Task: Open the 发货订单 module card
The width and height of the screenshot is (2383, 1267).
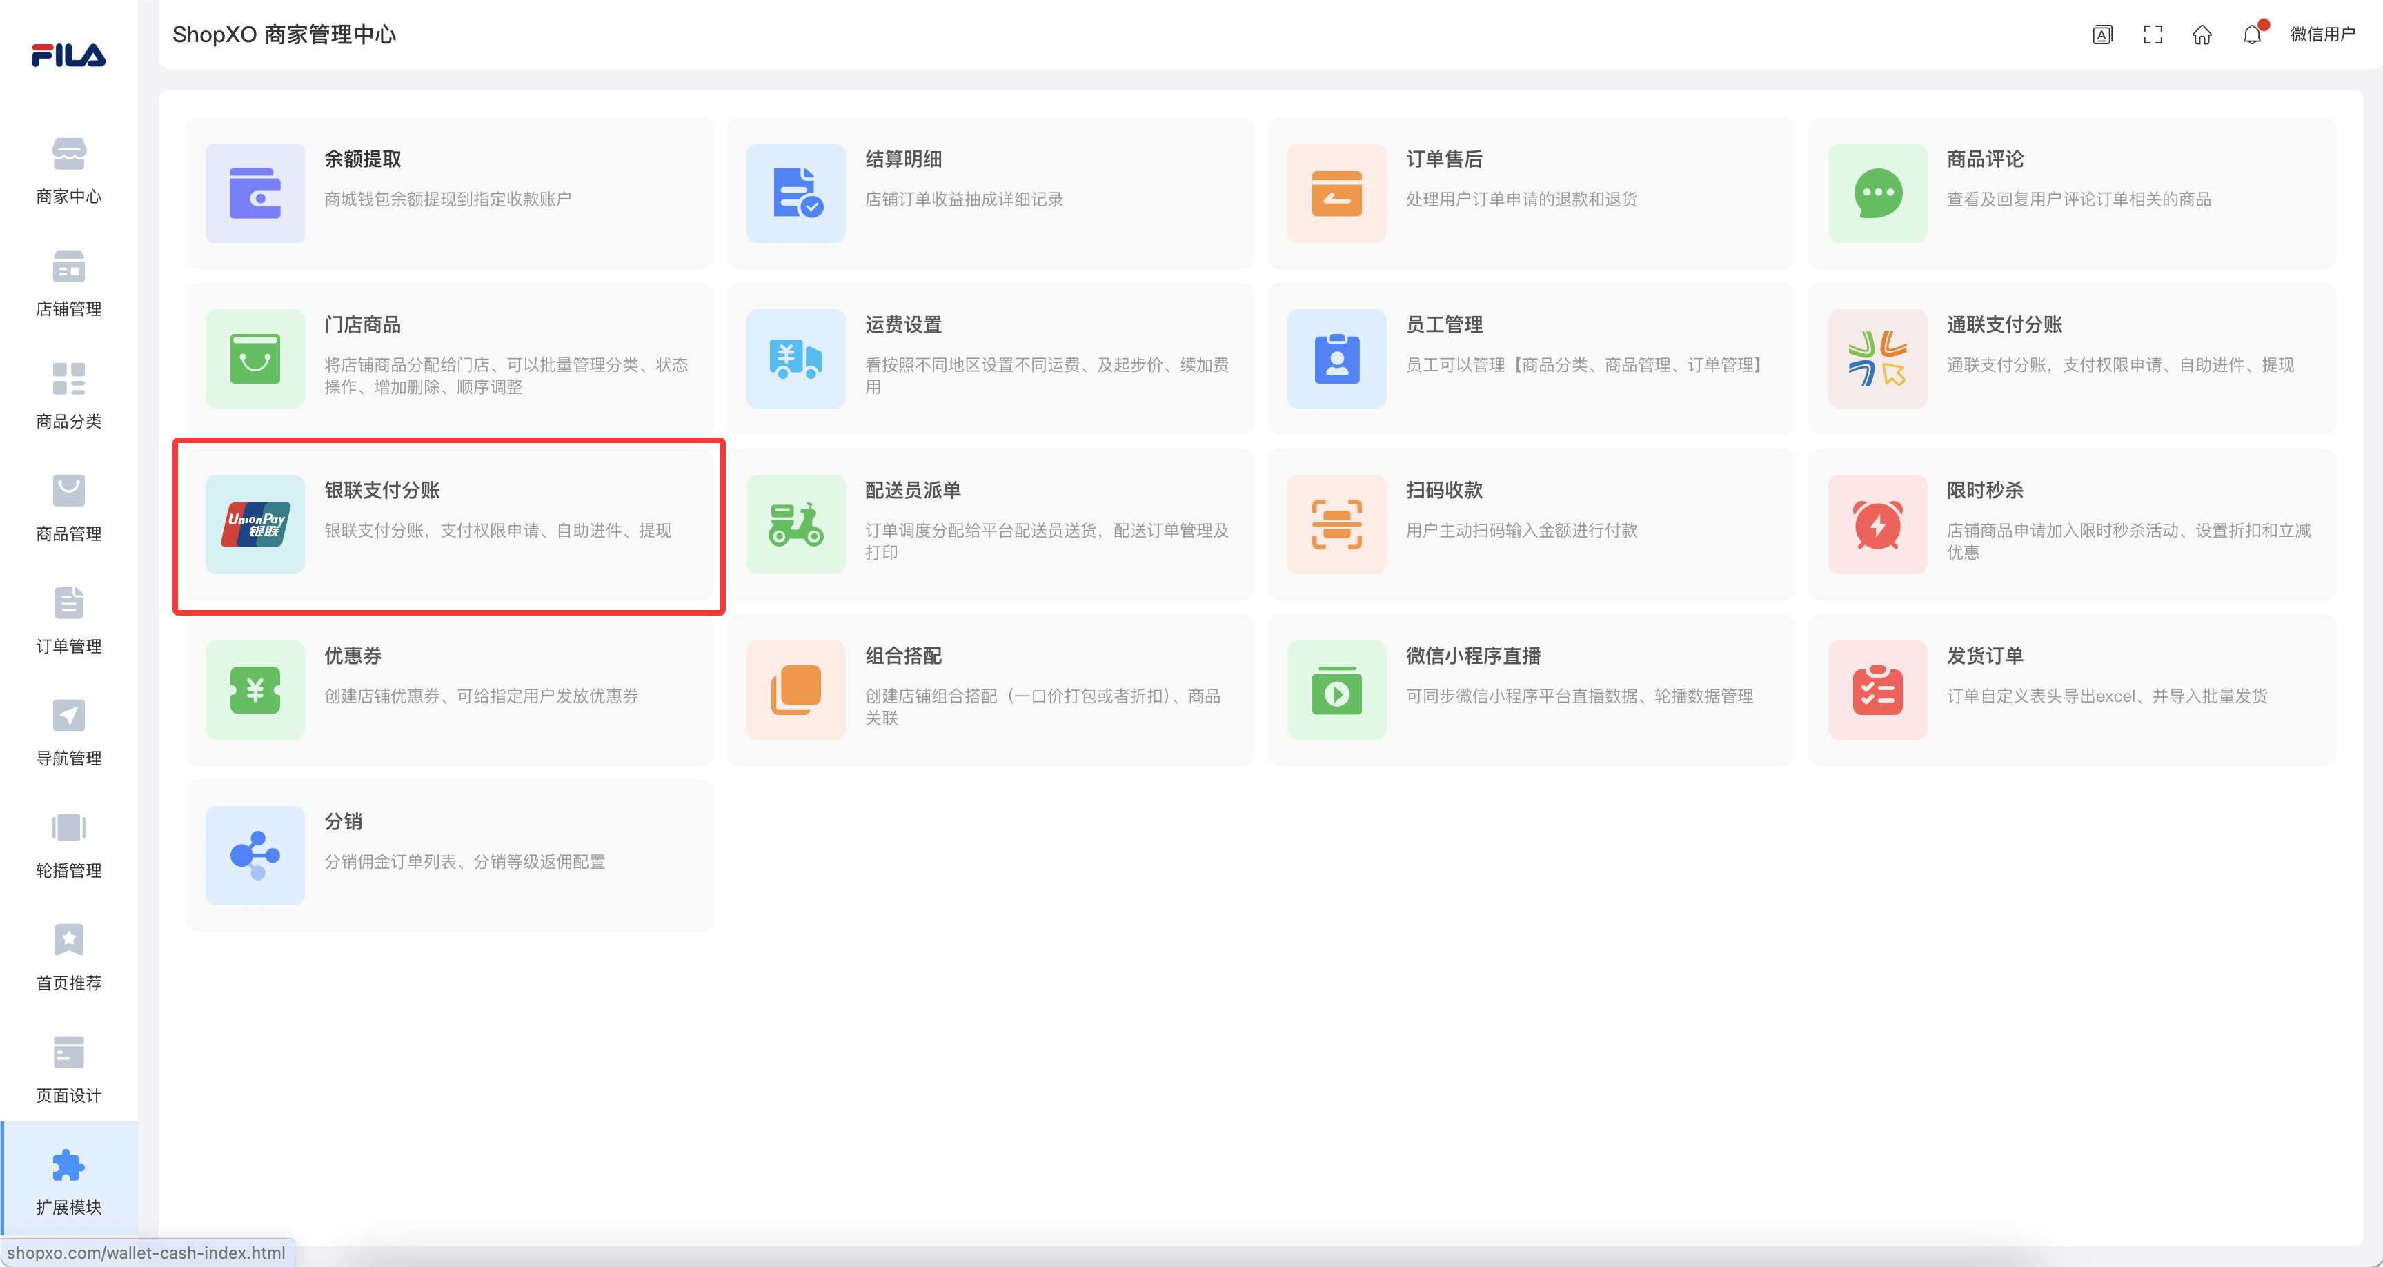Action: [2071, 689]
